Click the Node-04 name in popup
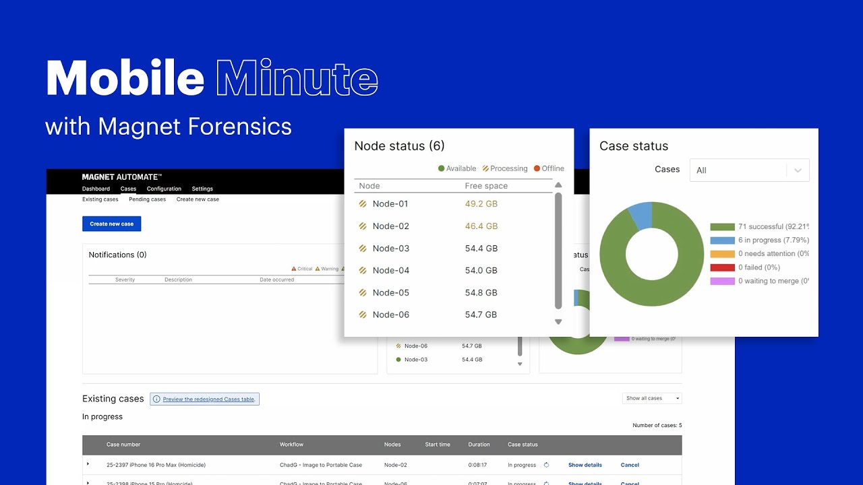Viewport: 863px width, 485px height. 391,270
